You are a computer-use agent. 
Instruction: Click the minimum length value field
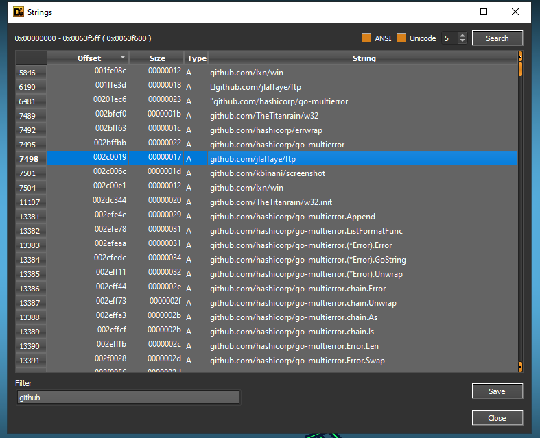(x=449, y=38)
